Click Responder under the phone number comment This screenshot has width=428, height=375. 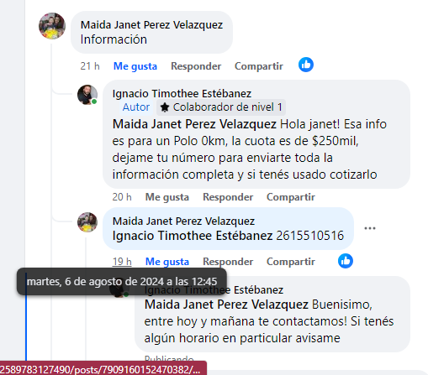(228, 262)
